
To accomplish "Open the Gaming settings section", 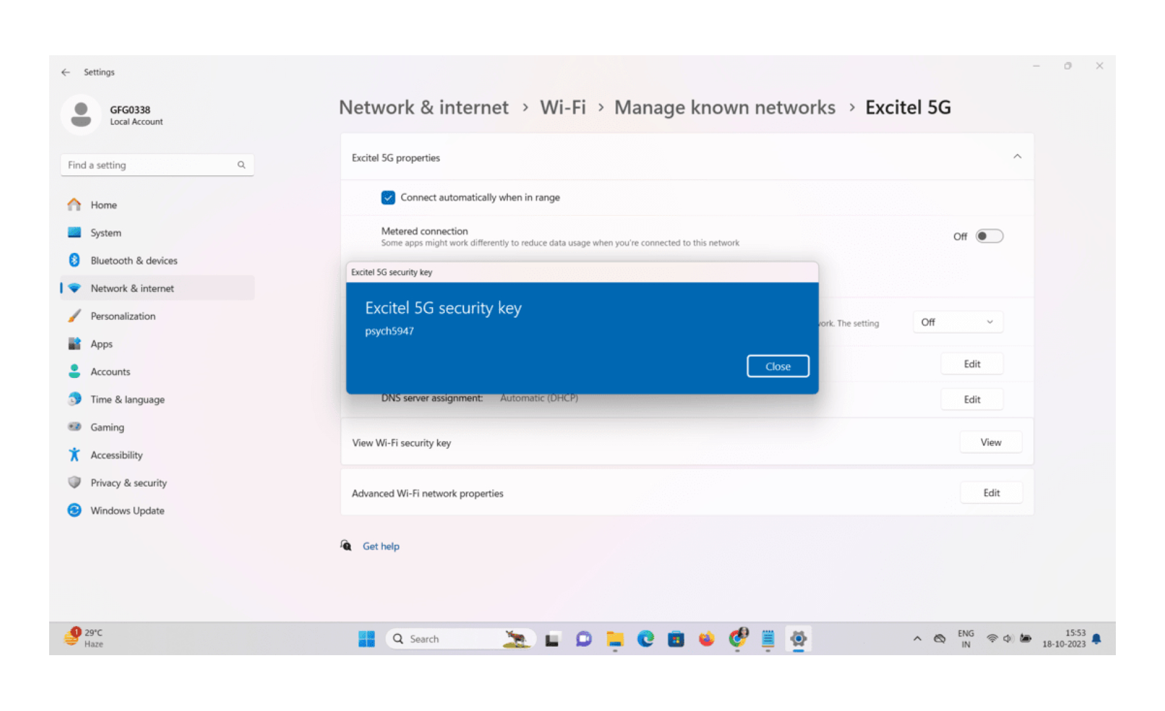I will pos(107,426).
